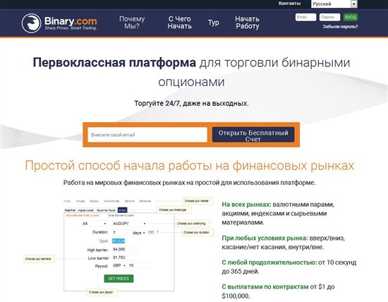Focus the header Пароль field
Image resolution: width=388 pixels, height=302 pixels.
(x=329, y=17)
